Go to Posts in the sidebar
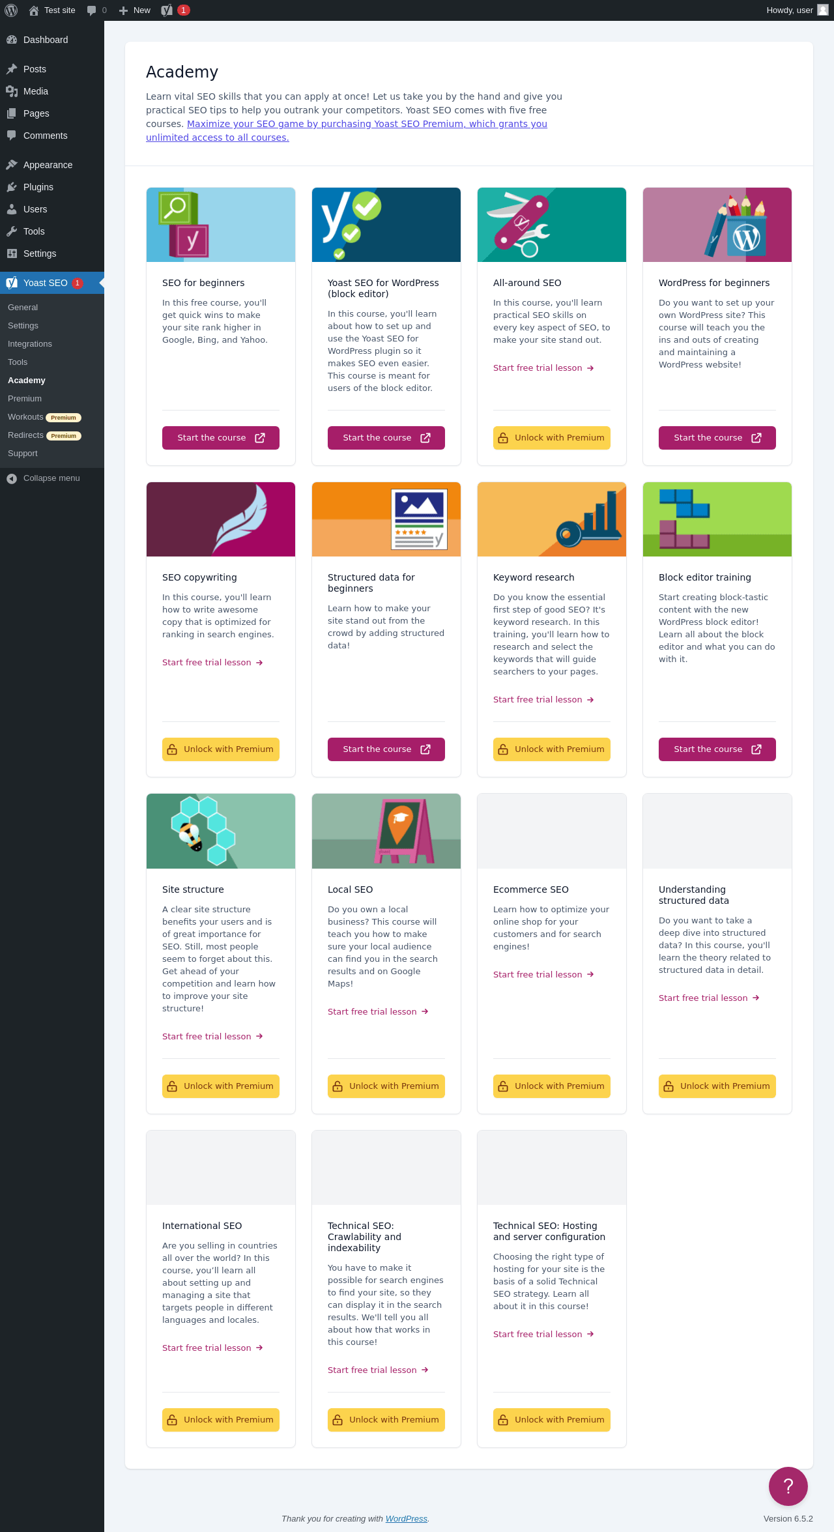The height and width of the screenshot is (1532, 834). point(52,69)
